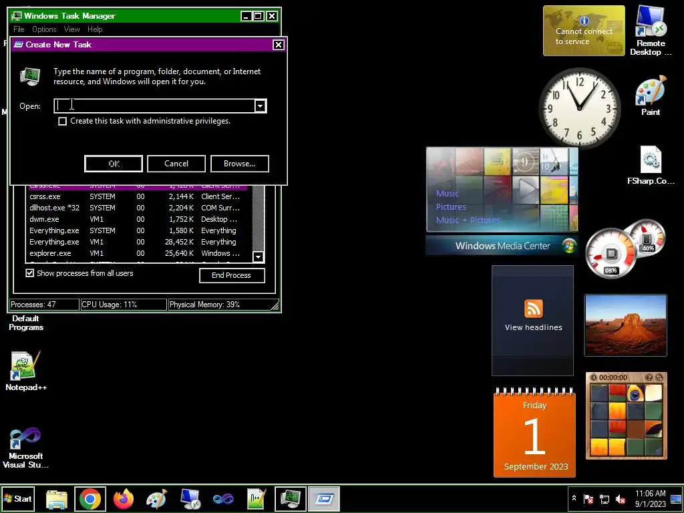Image resolution: width=684 pixels, height=513 pixels.
Task: Open Visual Studio infinity icon in taskbar
Action: 223,499
